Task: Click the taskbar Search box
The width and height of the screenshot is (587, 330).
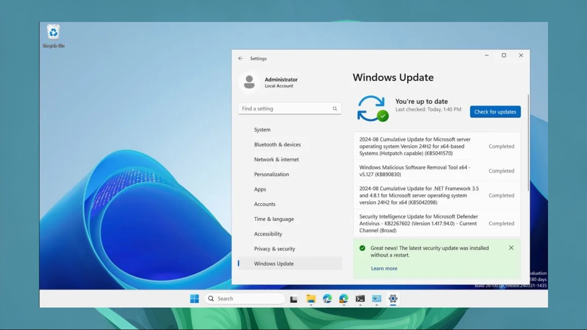Action: (x=245, y=299)
